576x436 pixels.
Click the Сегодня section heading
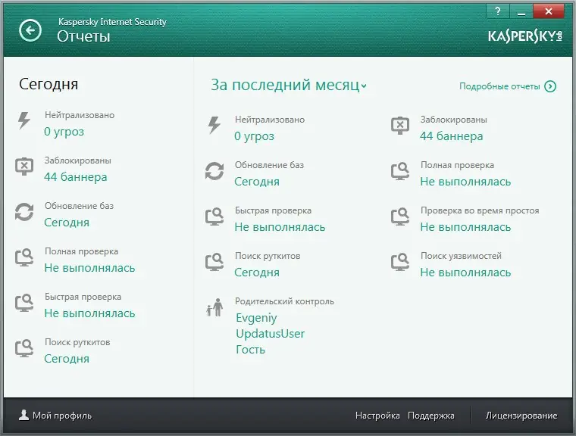click(x=49, y=84)
